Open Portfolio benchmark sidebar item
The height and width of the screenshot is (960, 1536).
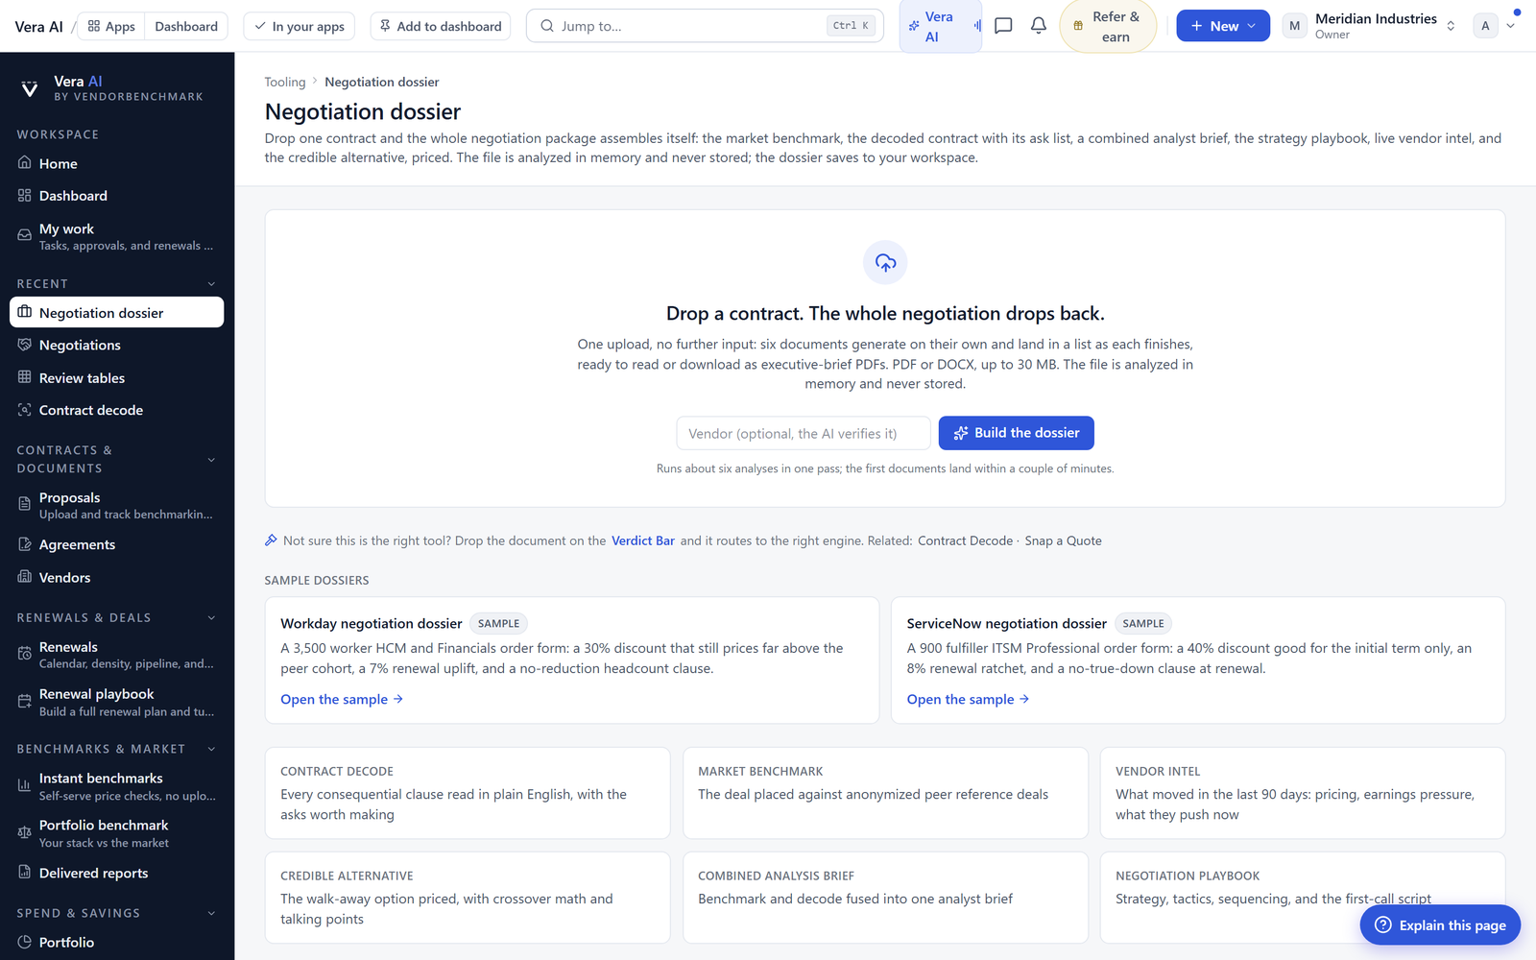117,833
